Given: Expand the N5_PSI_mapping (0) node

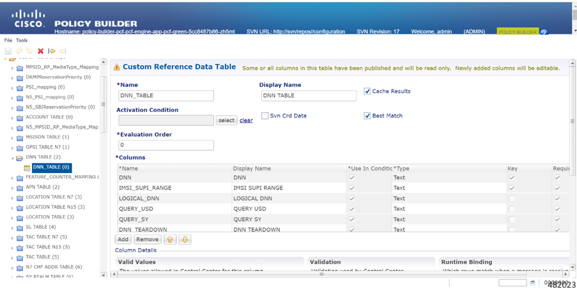Looking at the screenshot, I should [x=12, y=98].
